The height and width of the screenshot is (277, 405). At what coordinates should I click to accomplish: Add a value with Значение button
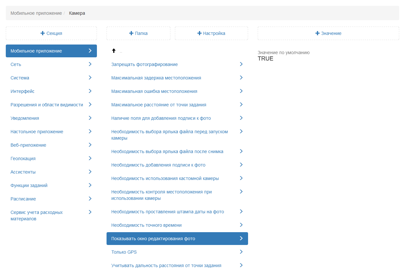click(x=328, y=33)
